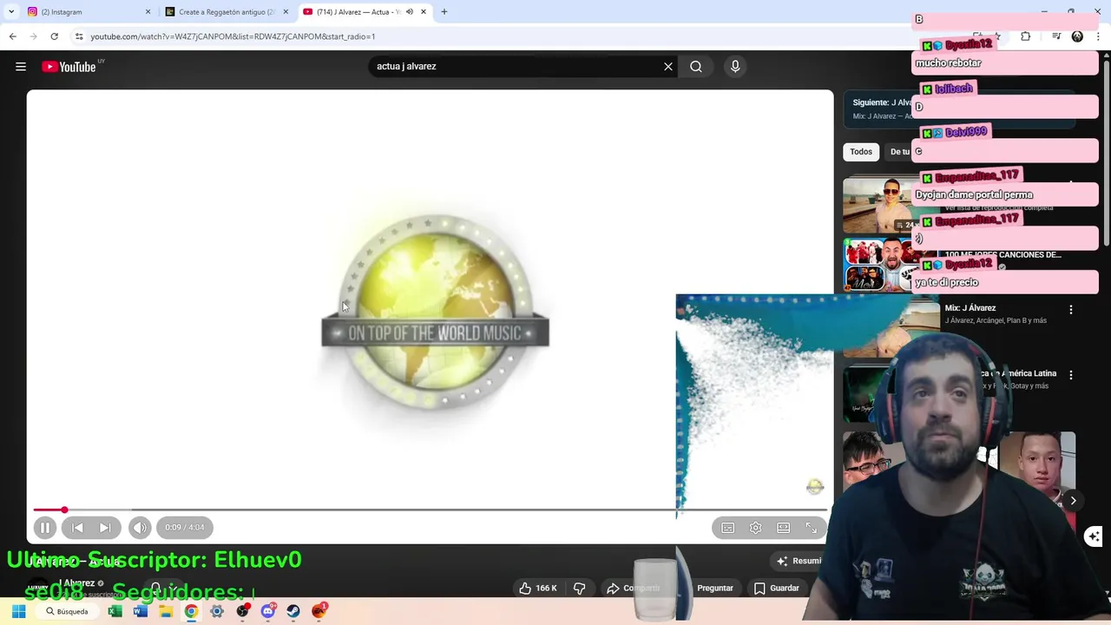This screenshot has height=625, width=1111.
Task: Toggle subtitles in the player
Action: (x=728, y=528)
